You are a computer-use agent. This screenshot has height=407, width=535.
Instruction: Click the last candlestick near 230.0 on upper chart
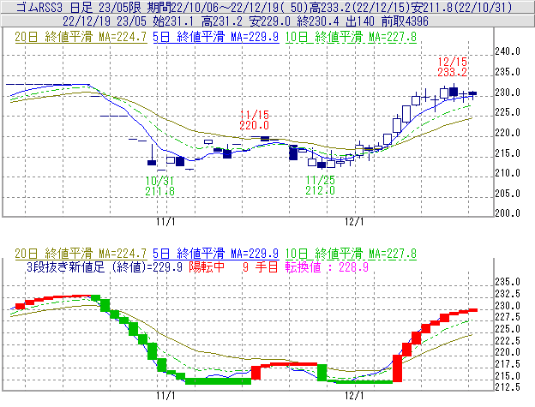click(472, 93)
